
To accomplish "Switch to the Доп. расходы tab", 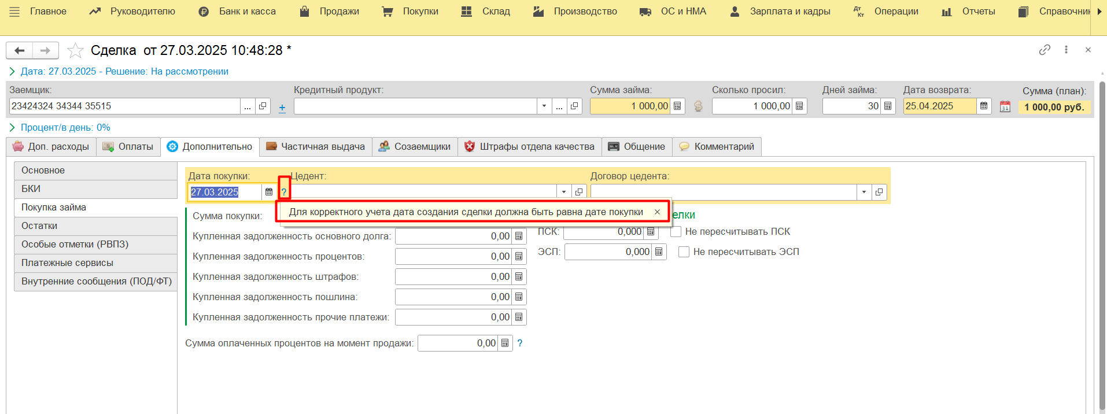I will pos(51,146).
